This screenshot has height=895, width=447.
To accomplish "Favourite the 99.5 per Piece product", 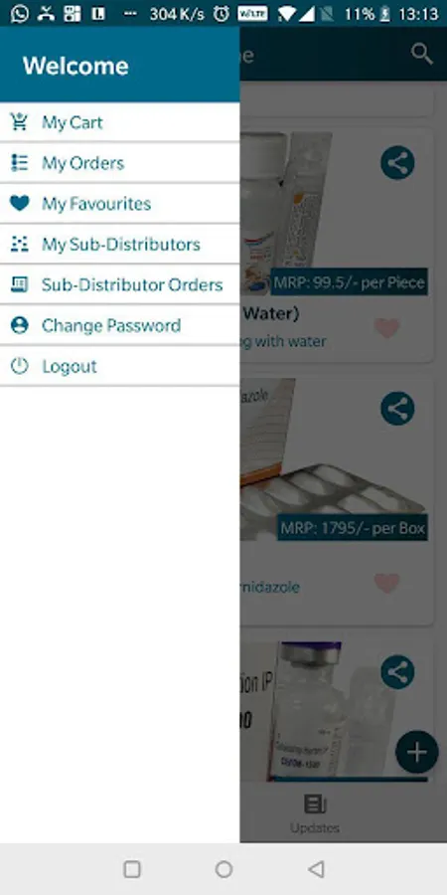I will (387, 327).
